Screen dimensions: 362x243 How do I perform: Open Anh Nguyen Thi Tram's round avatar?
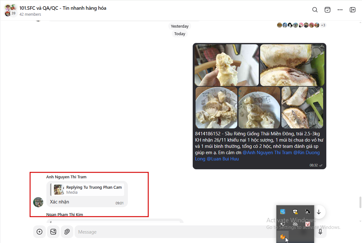(x=38, y=202)
